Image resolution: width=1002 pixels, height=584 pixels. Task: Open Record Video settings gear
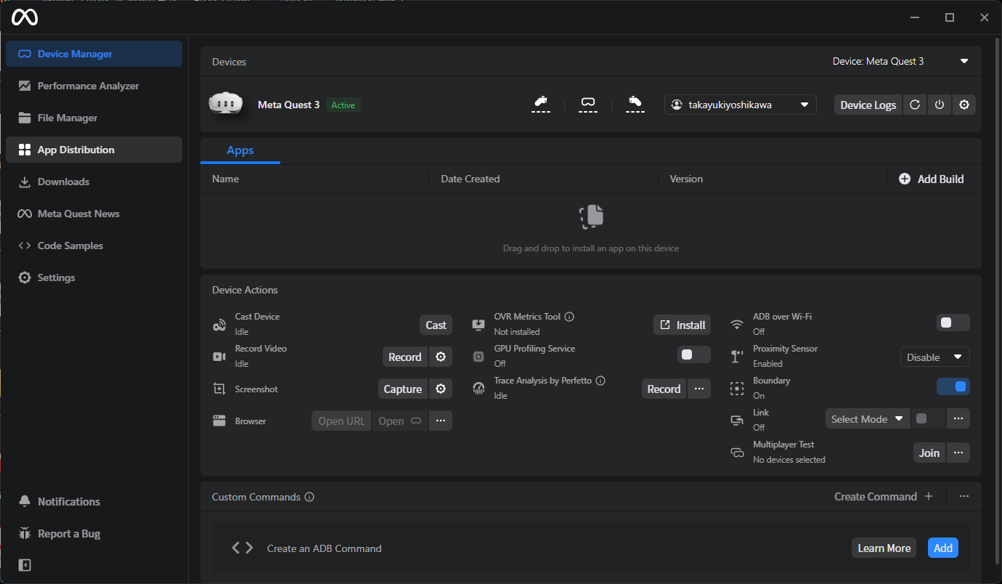point(441,357)
